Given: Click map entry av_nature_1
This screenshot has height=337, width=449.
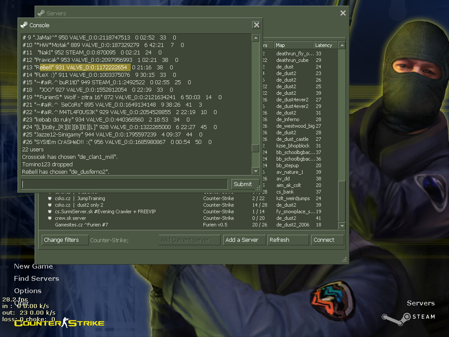Looking at the screenshot, I should click(x=289, y=172).
